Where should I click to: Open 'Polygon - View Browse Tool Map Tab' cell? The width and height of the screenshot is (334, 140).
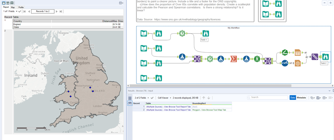click(211, 110)
